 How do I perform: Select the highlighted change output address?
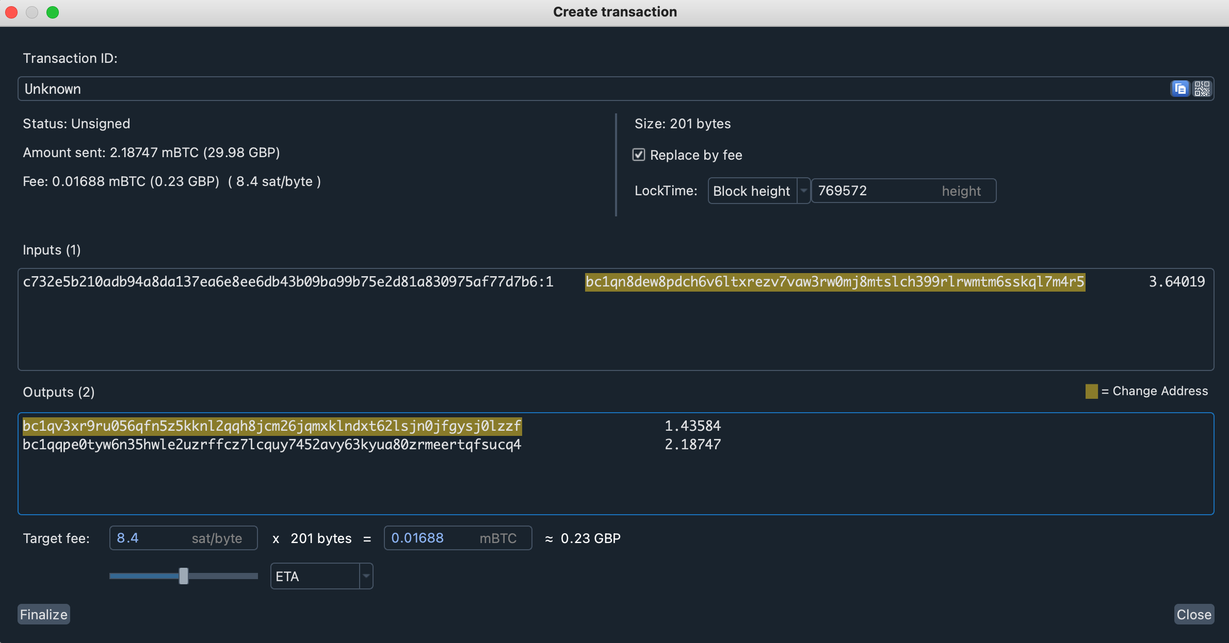pos(272,426)
